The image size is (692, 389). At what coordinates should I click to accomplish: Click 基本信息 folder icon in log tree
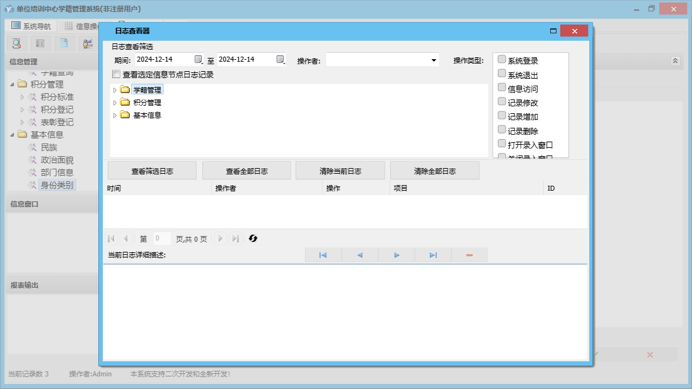tap(125, 115)
